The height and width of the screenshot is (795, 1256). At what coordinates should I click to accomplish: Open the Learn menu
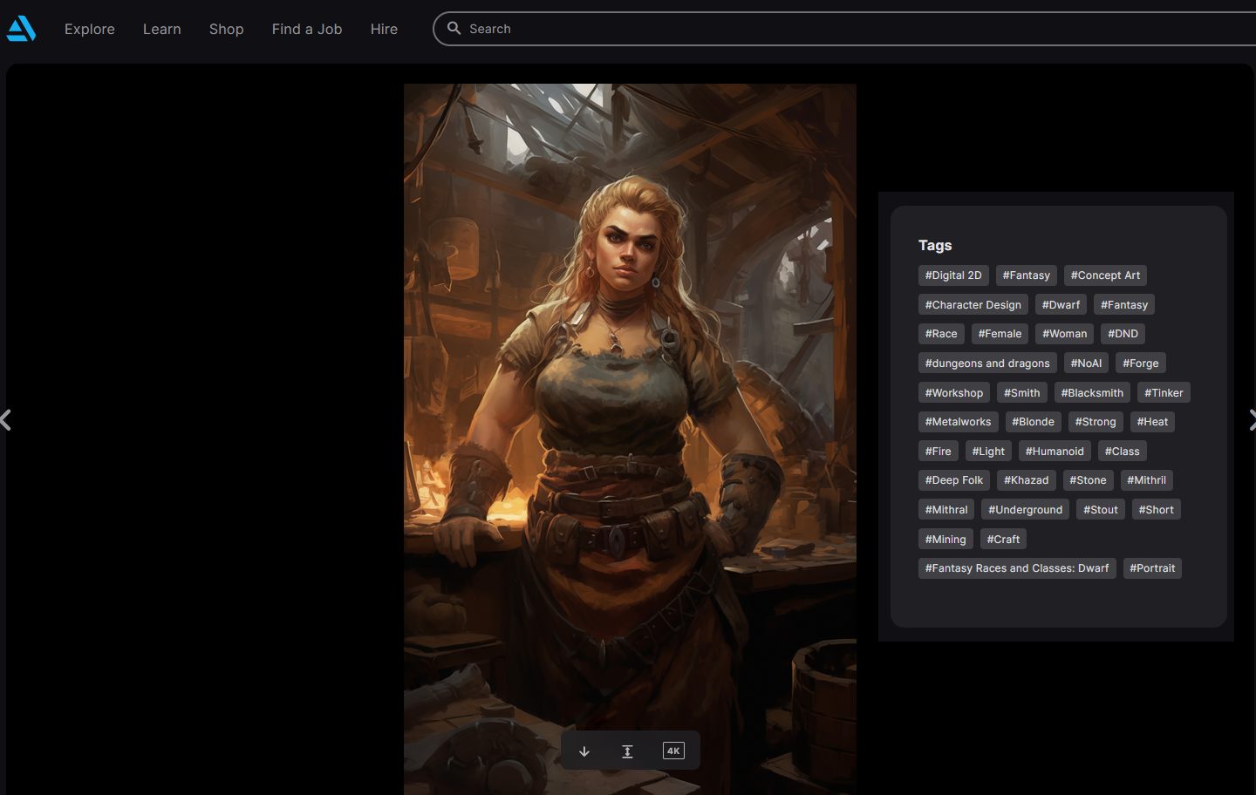click(162, 29)
